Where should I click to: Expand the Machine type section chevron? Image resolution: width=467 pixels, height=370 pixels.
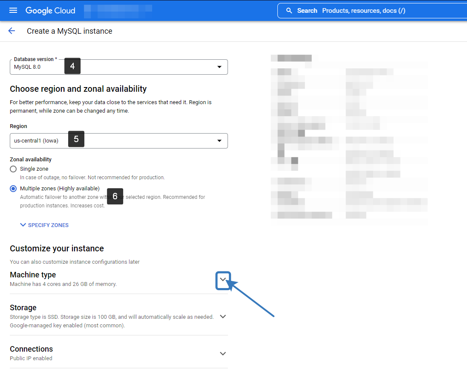(x=223, y=280)
